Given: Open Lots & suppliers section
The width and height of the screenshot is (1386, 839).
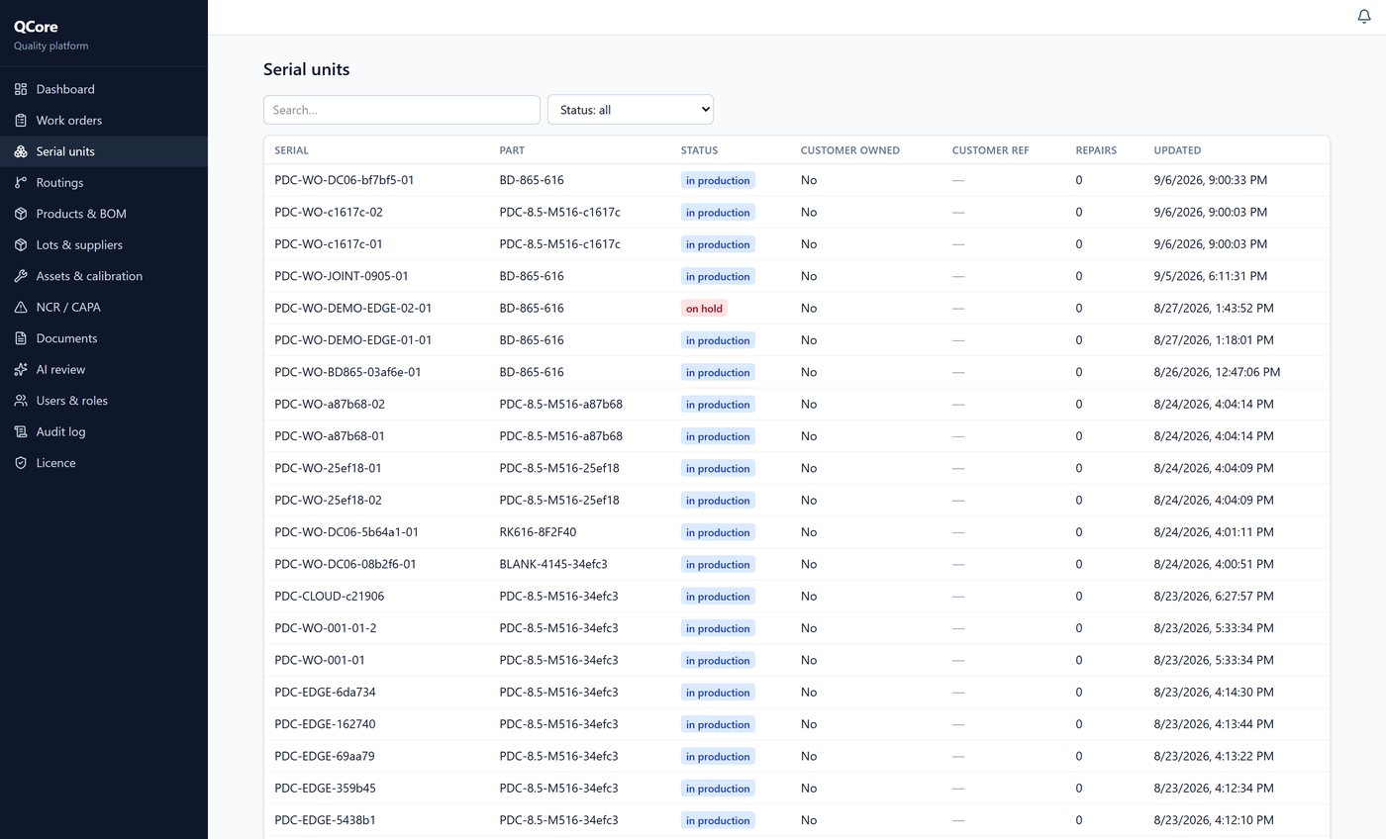Looking at the screenshot, I should pos(104,245).
